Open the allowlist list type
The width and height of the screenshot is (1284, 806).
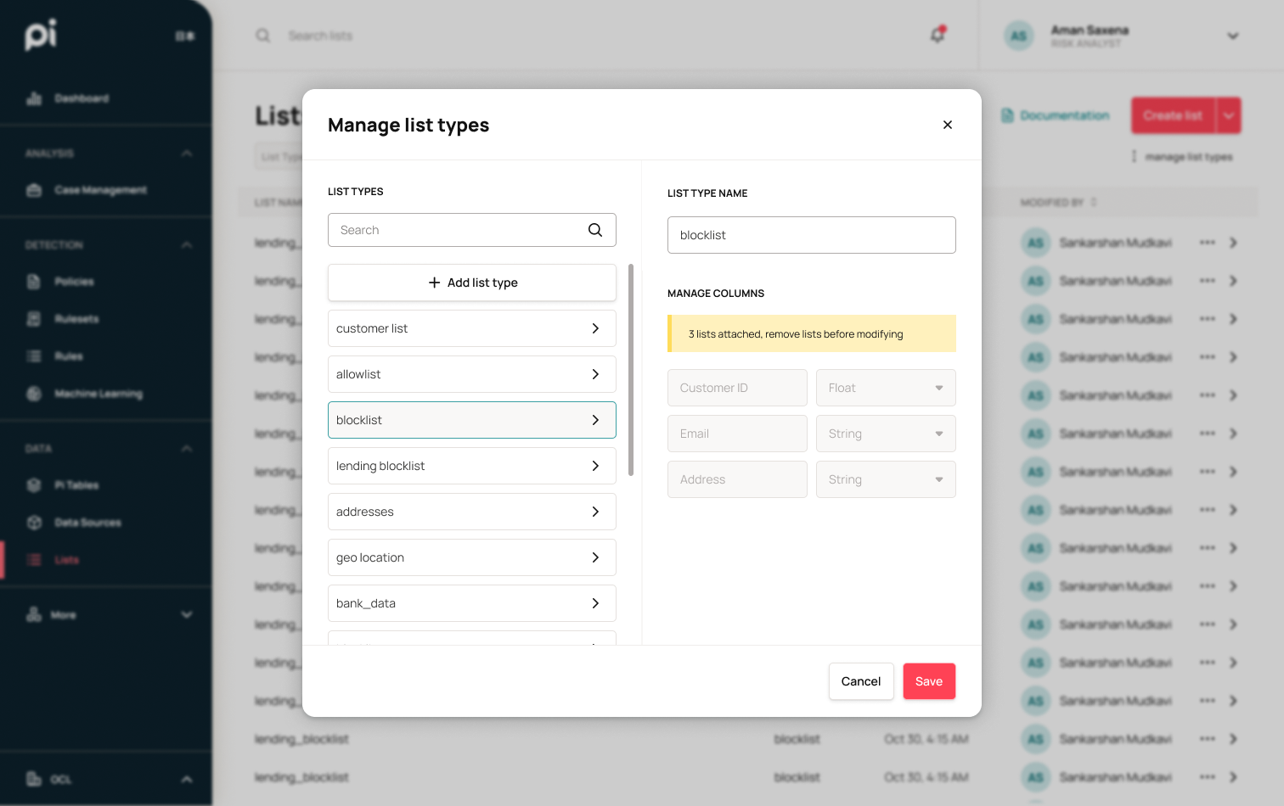click(472, 374)
